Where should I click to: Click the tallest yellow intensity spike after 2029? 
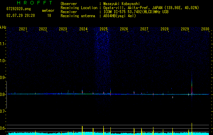(192, 129)
